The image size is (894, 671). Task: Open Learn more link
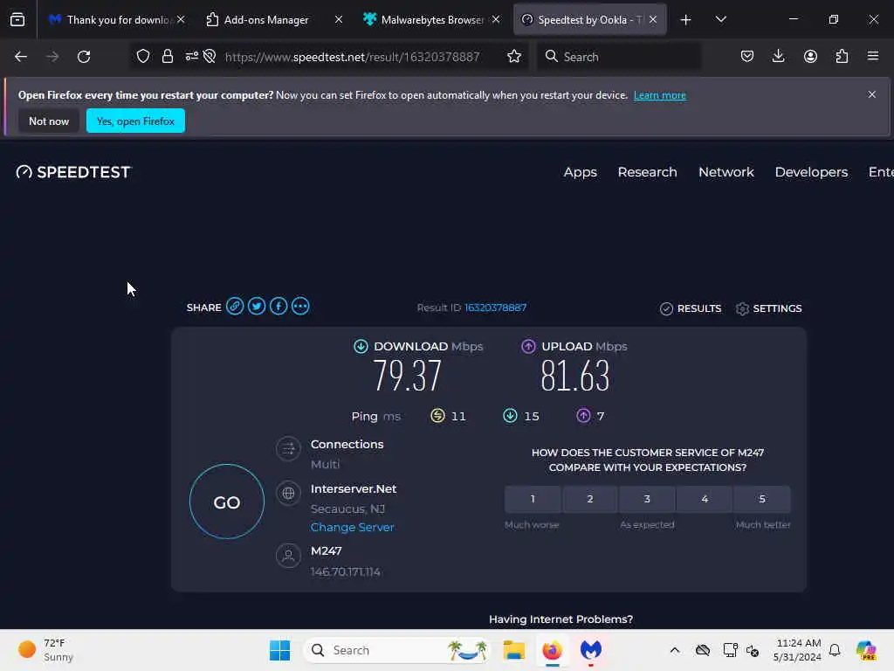(x=660, y=95)
